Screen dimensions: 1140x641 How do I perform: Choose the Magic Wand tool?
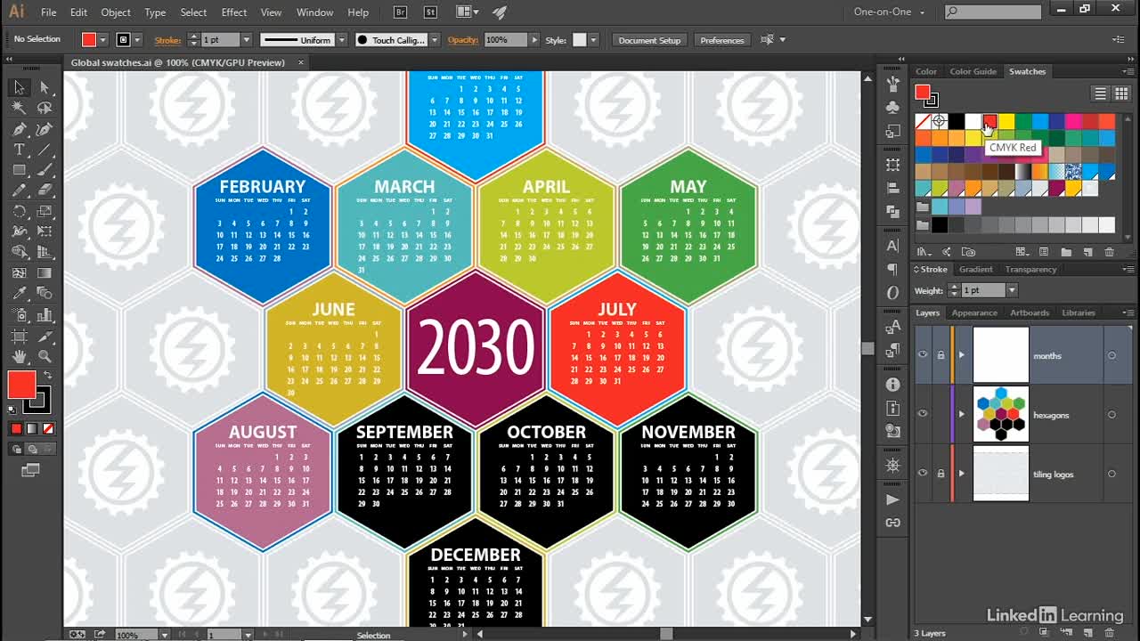[19, 108]
